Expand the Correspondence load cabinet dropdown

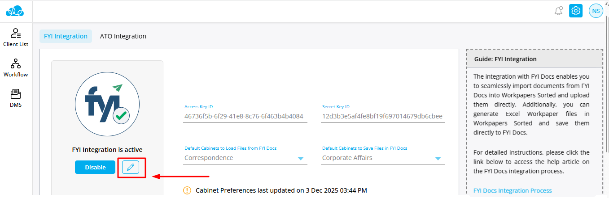point(300,158)
